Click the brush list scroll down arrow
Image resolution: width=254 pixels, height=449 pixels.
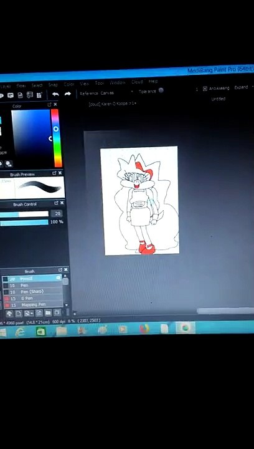(x=66, y=305)
